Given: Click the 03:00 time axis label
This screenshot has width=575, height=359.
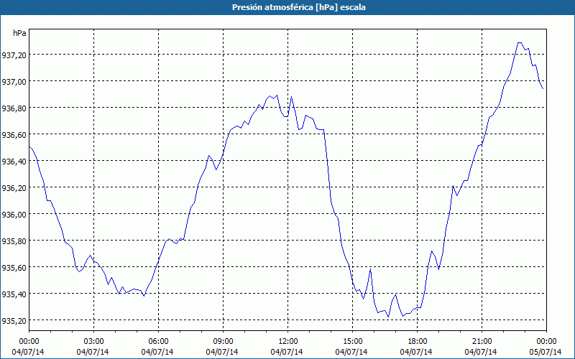Looking at the screenshot, I should click(x=94, y=341).
